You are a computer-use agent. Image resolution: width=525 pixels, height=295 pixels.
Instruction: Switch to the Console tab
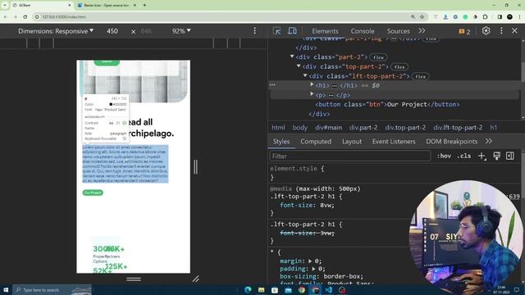tap(363, 31)
